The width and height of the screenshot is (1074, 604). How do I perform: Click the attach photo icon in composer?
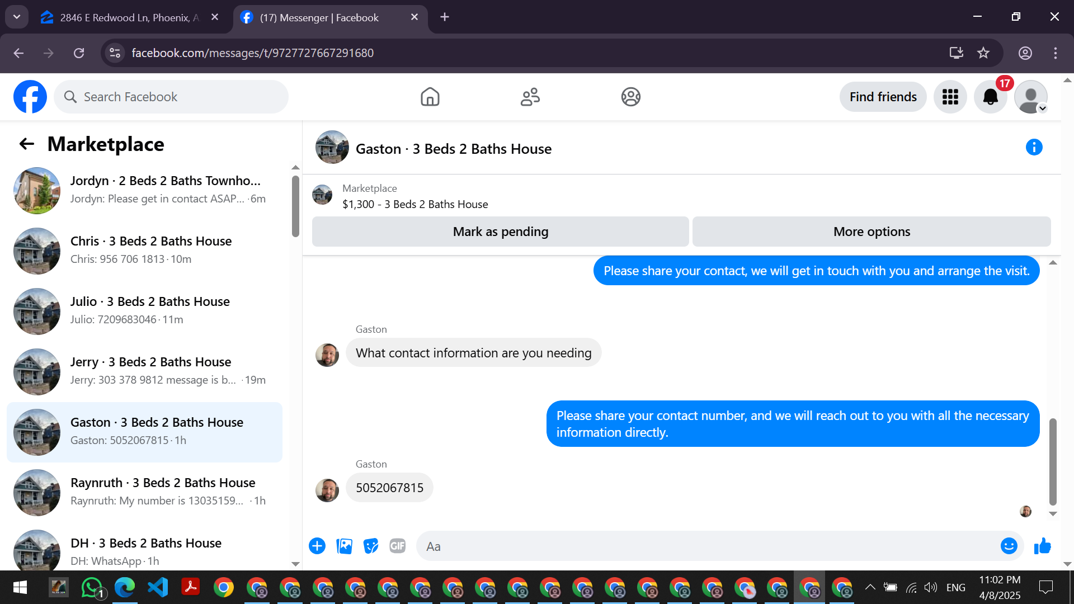344,546
